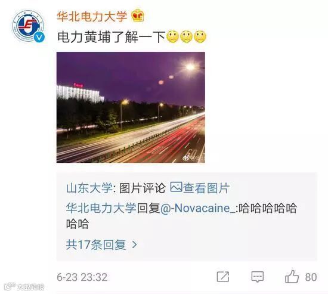
Task: Open 山东大学 commenter profile link
Action: [x=89, y=188]
